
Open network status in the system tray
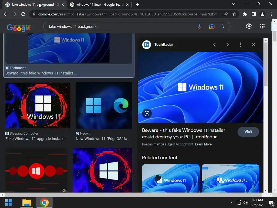pos(239,203)
